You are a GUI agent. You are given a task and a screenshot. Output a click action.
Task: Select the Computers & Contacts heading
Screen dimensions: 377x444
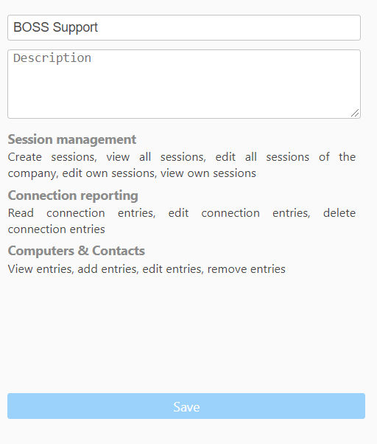click(77, 251)
